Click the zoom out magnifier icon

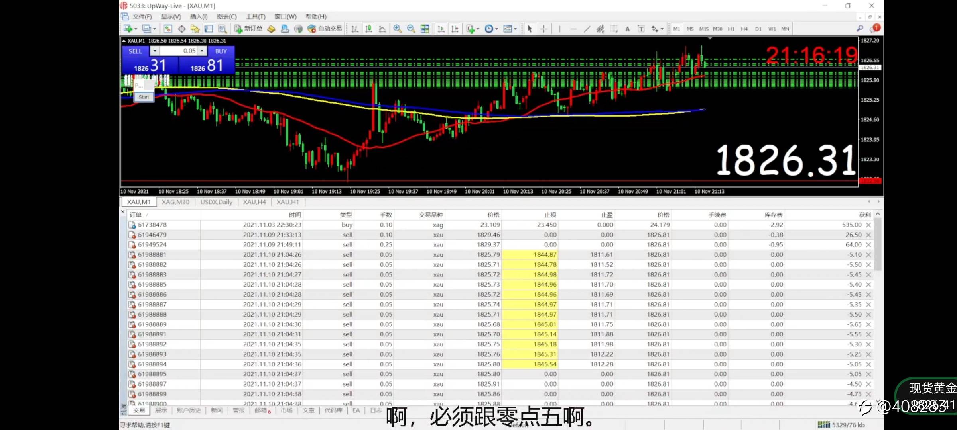(411, 29)
